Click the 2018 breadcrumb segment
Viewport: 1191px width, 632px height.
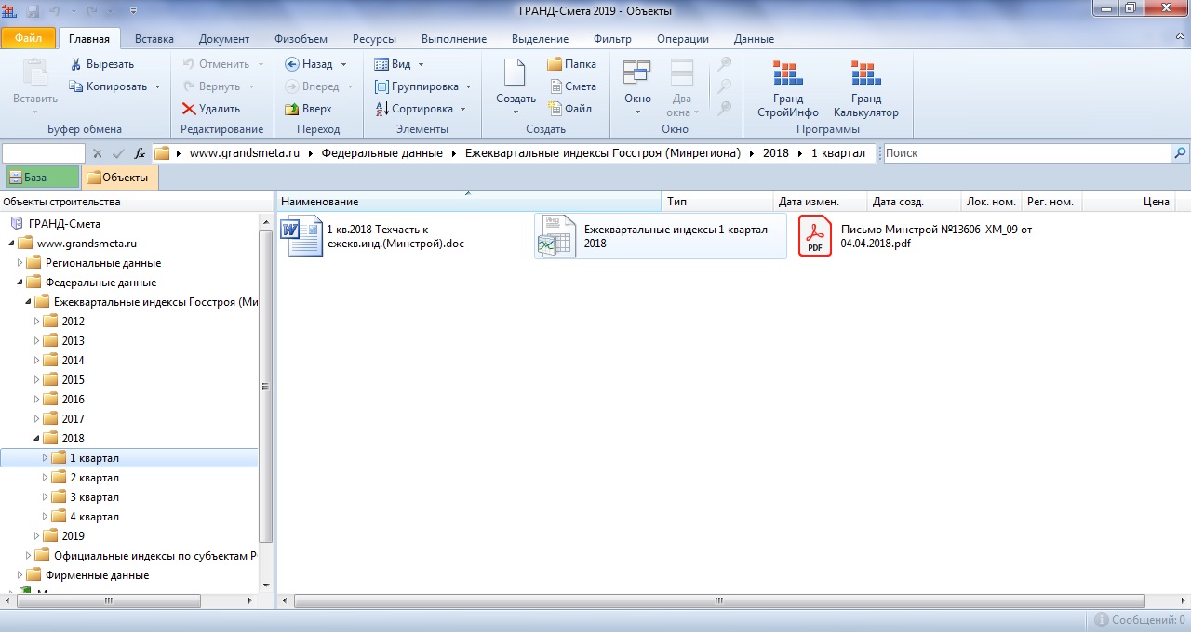tap(775, 153)
